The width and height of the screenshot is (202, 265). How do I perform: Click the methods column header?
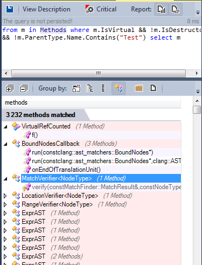(x=91, y=102)
